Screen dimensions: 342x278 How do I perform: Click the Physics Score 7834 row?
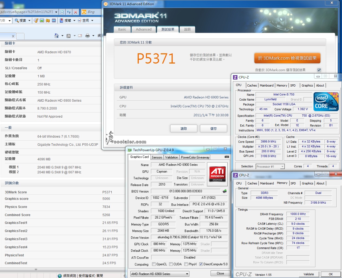click(x=62, y=207)
